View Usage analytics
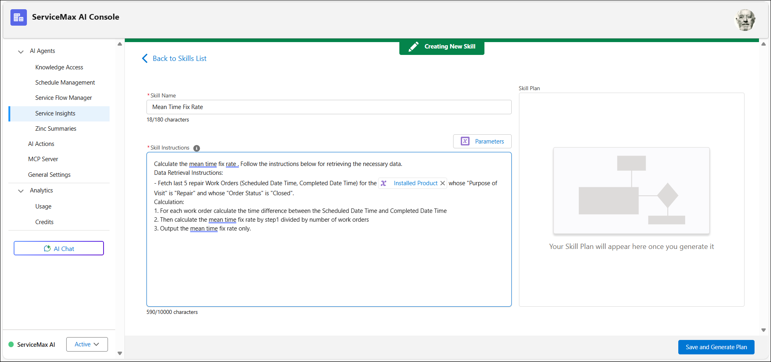The height and width of the screenshot is (362, 771). point(43,206)
